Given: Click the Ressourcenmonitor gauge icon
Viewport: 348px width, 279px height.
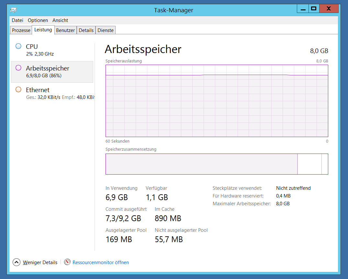Looking at the screenshot, I should point(67,262).
